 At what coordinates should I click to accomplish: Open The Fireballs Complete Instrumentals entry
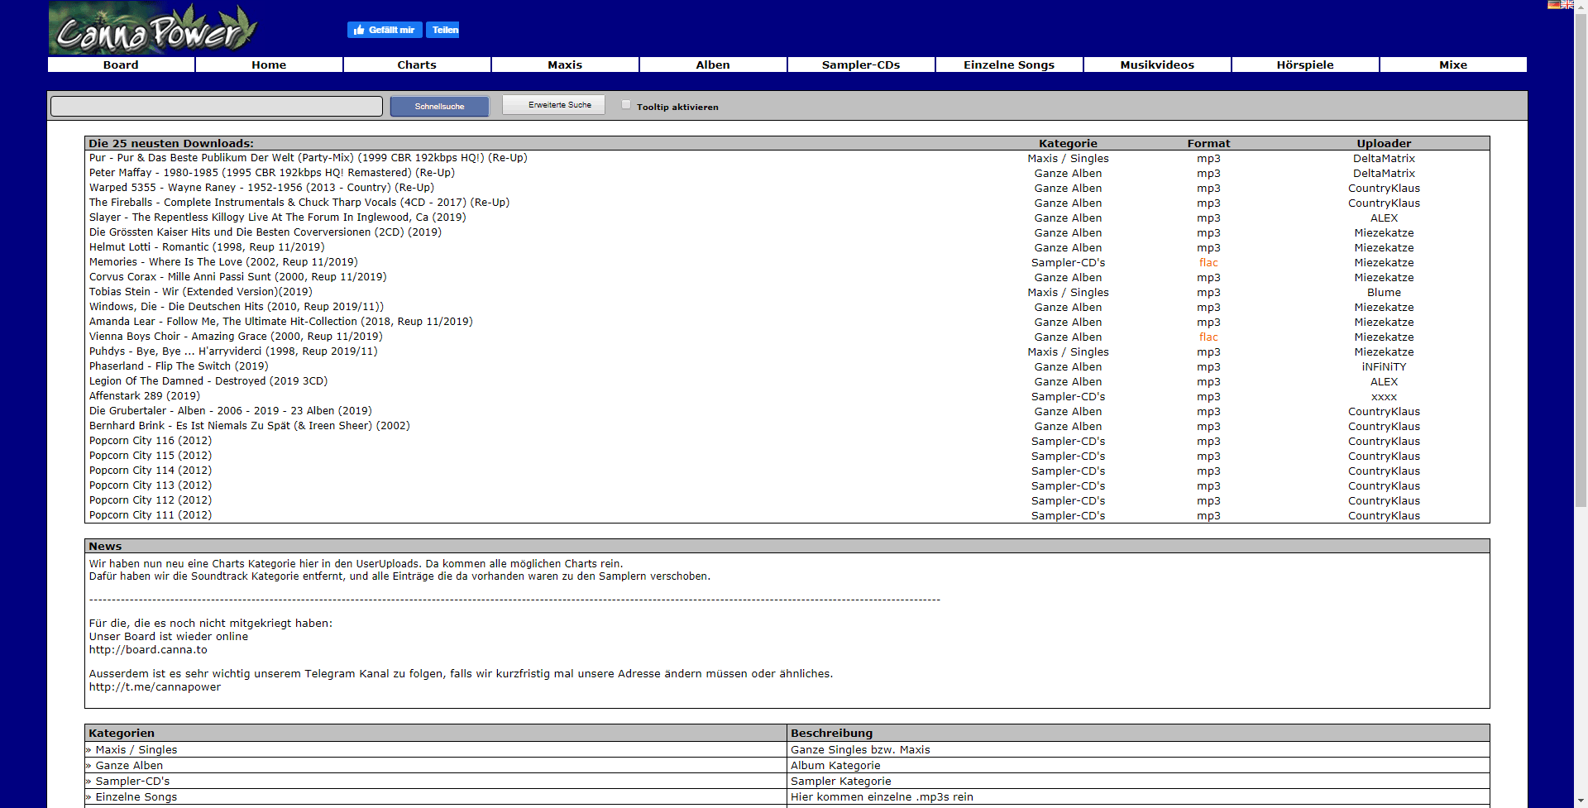click(x=299, y=203)
